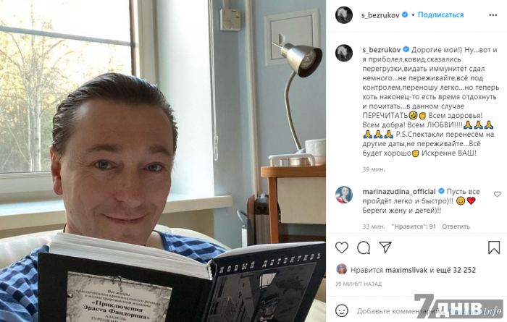Open marinazudina_official username link
The width and height of the screenshot is (507, 322).
[399, 192]
